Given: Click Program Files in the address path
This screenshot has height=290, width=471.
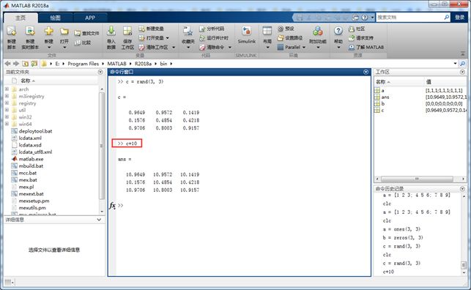Looking at the screenshot, I should point(84,64).
